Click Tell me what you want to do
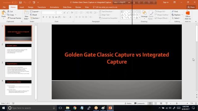This screenshot has height=111, width=198. [105, 7]
